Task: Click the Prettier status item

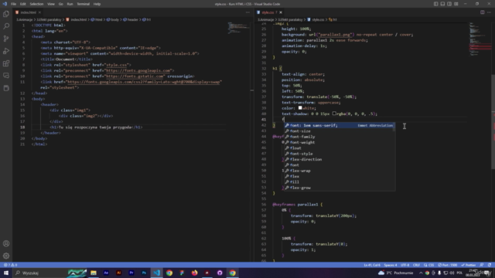Action: [469, 265]
